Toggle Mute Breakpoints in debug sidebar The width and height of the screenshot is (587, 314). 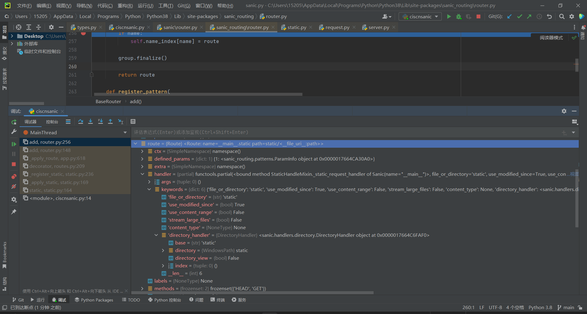pyautogui.click(x=14, y=186)
